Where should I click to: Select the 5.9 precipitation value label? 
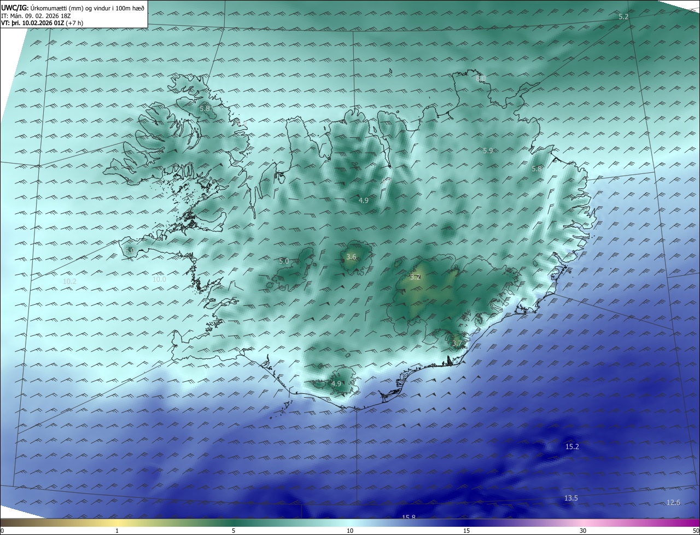(x=488, y=150)
